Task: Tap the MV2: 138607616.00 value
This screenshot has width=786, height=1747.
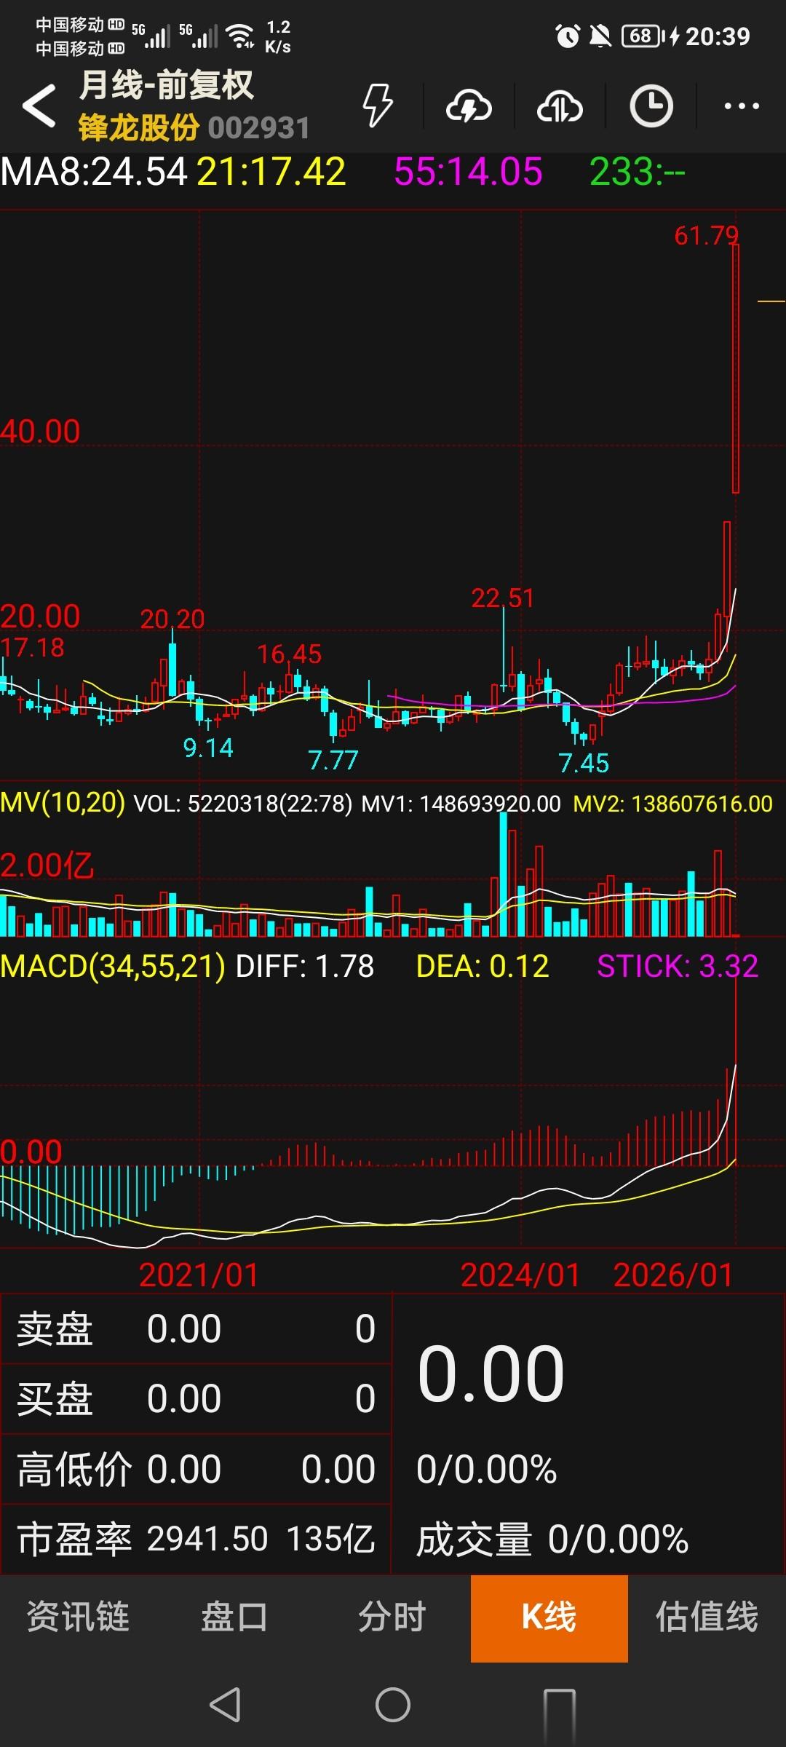Action: click(x=673, y=804)
